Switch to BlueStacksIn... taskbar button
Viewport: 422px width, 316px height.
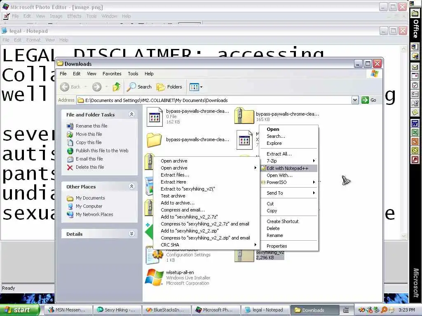tap(167, 310)
